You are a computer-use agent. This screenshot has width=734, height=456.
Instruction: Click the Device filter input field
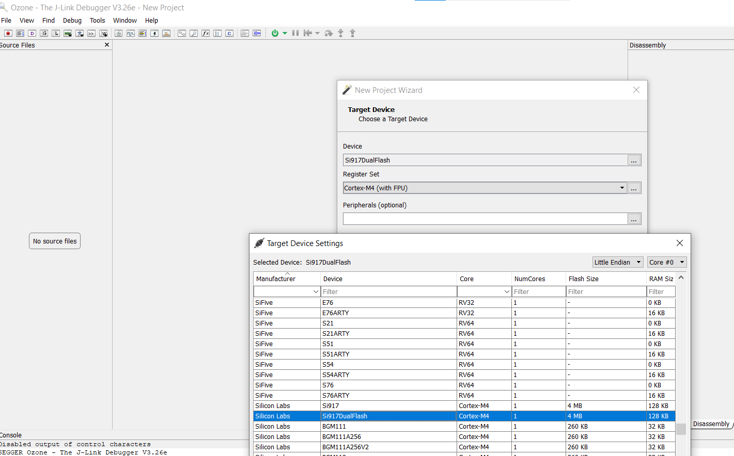[x=388, y=292]
